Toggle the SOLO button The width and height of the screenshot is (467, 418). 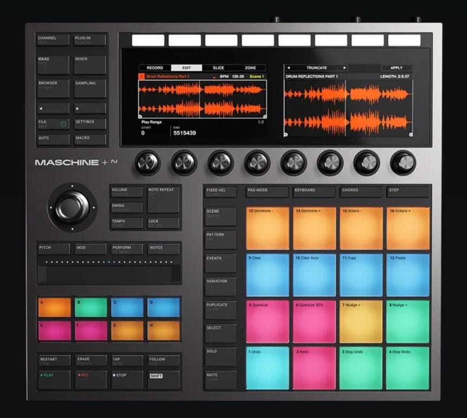pyautogui.click(x=221, y=356)
